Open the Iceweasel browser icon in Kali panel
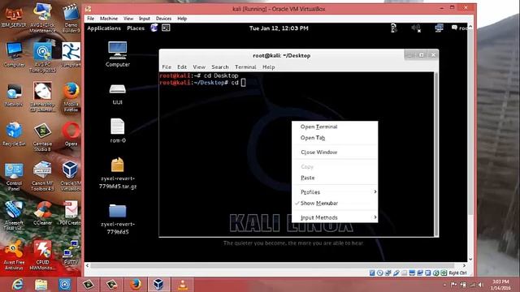This screenshot has width=520, height=292. pos(154,28)
